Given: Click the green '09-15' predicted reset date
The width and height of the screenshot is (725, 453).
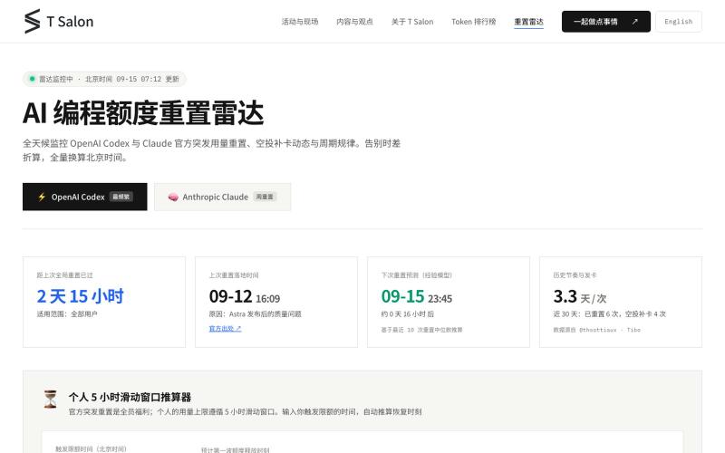Looking at the screenshot, I should click(402, 296).
